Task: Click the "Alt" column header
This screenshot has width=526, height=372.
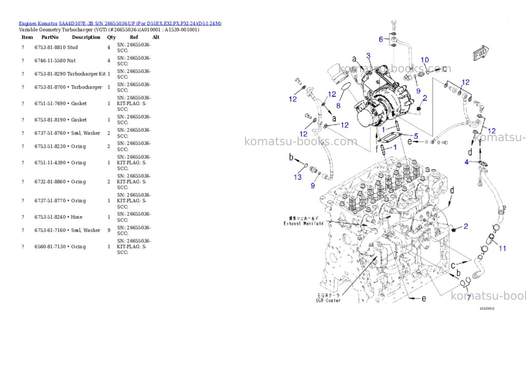Action: coord(156,37)
